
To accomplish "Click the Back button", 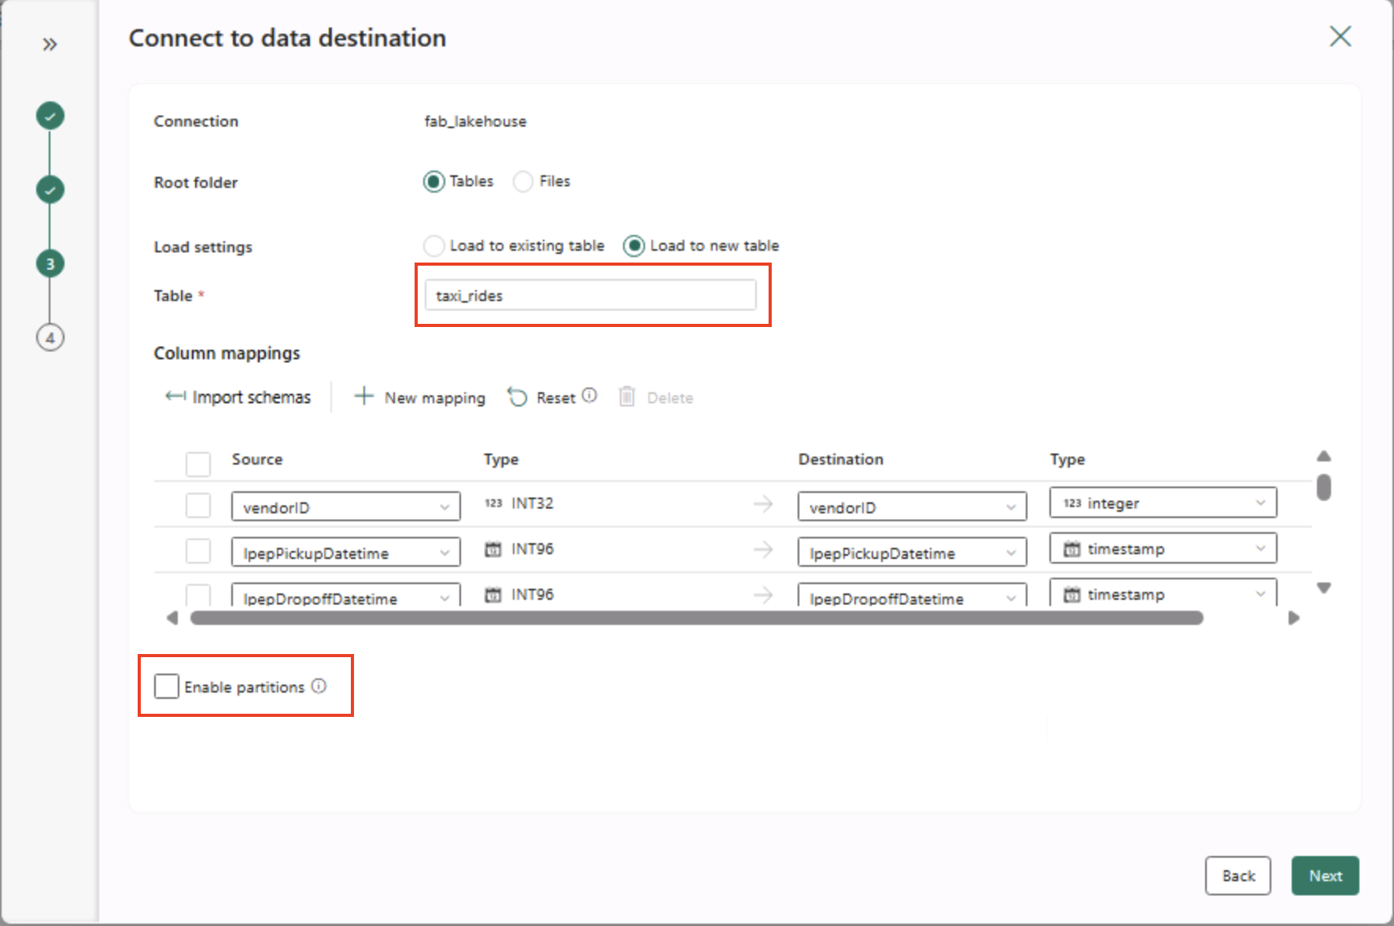I will tap(1237, 876).
